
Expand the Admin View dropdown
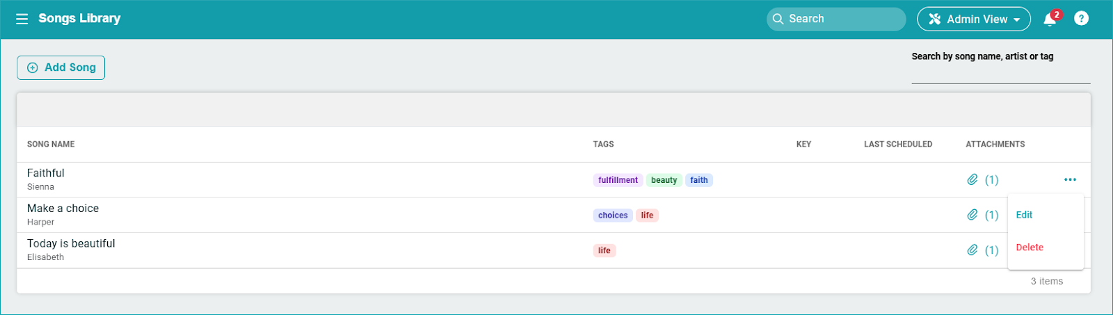973,19
